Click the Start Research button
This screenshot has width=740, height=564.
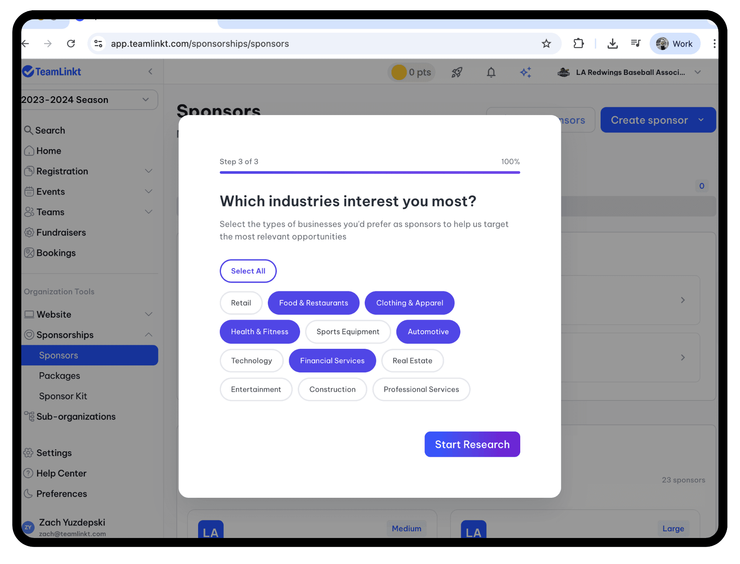click(472, 444)
